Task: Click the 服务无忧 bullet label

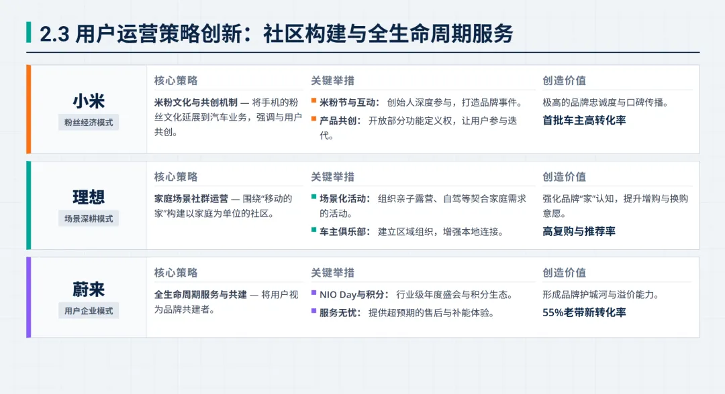Action: [340, 313]
